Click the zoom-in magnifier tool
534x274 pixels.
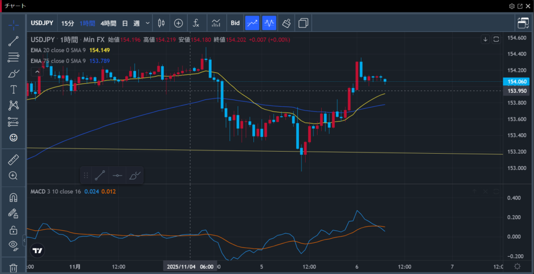tap(14, 176)
